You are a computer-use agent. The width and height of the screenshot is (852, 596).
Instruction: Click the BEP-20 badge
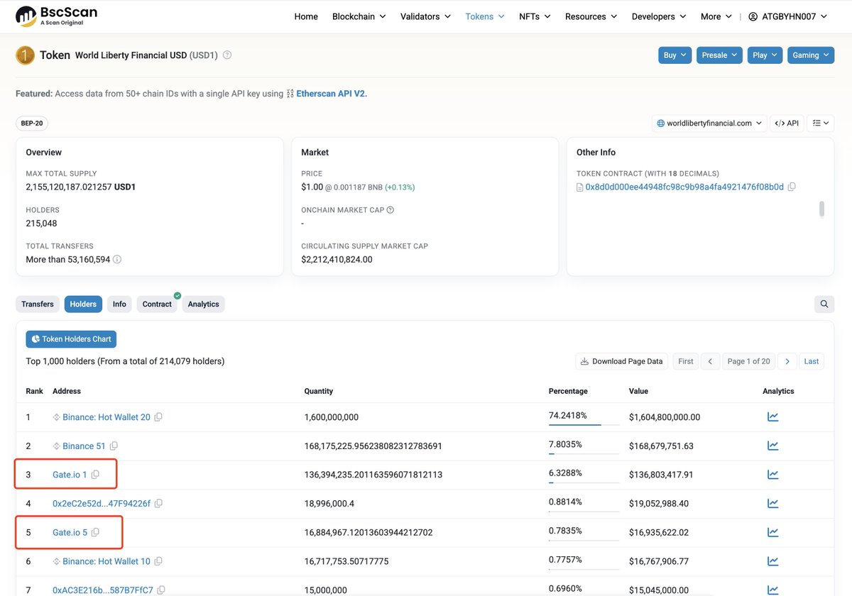pos(32,123)
